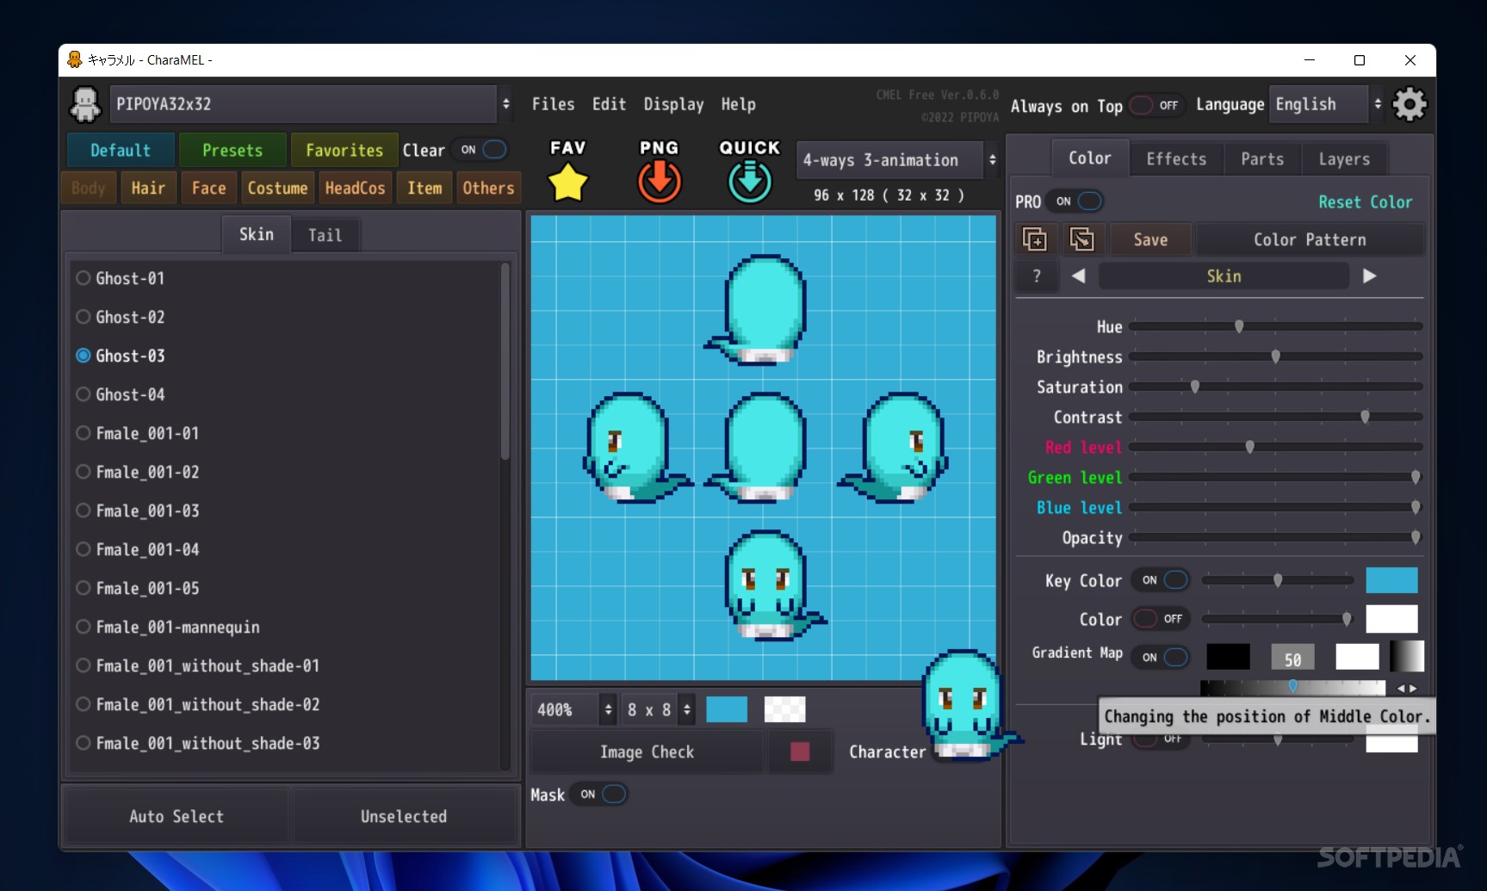Click the paste color pattern icon
Image resolution: width=1487 pixels, height=891 pixels.
[x=1081, y=239]
